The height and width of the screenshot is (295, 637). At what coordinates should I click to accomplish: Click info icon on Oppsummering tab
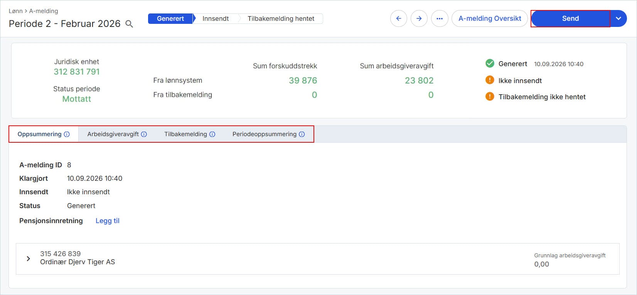pyautogui.click(x=67, y=134)
